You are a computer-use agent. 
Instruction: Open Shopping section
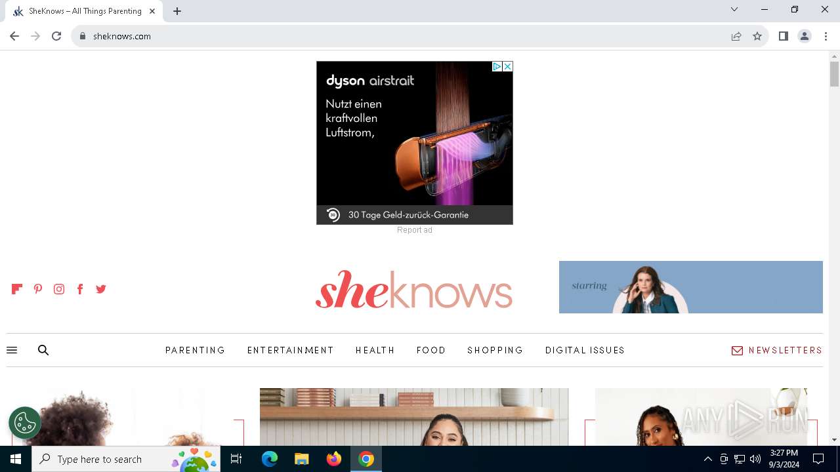[x=495, y=350]
